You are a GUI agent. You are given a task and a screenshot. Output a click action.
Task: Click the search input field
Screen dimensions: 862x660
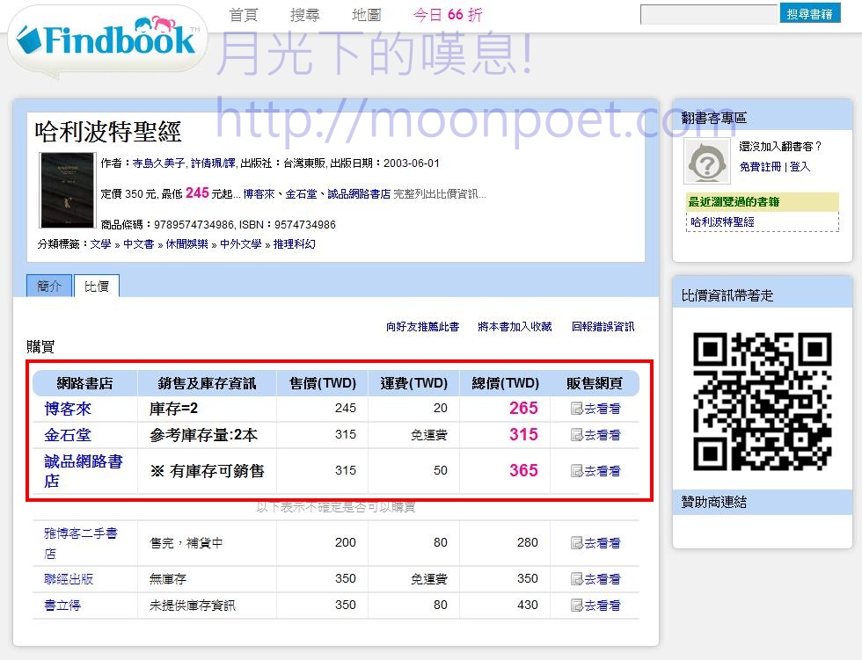coord(708,15)
